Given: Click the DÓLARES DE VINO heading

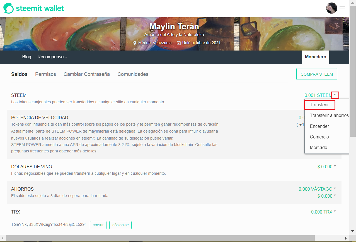Looking at the screenshot, I should (x=32, y=167).
